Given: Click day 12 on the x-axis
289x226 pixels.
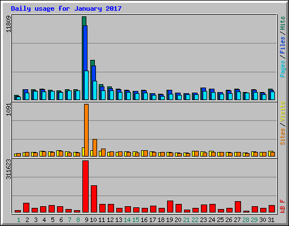Looking at the screenshot, I should [x=110, y=220].
